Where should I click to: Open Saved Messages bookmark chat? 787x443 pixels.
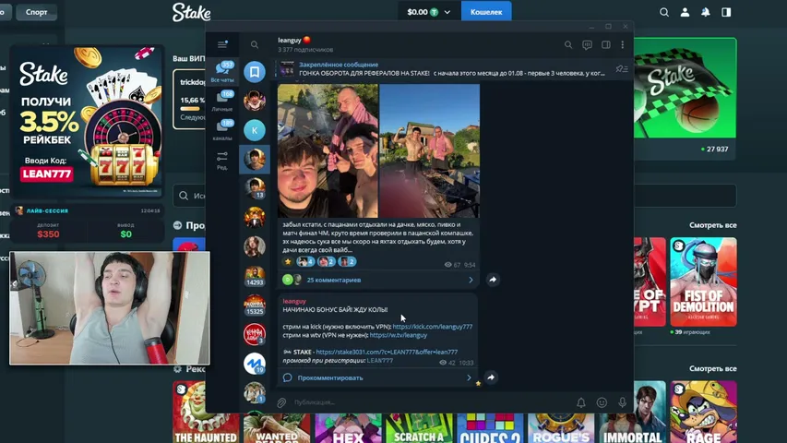(255, 72)
